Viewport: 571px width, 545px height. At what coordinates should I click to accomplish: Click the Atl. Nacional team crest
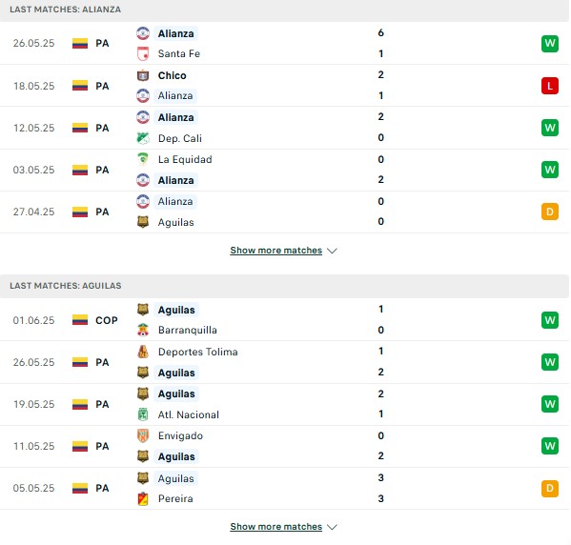click(x=143, y=414)
